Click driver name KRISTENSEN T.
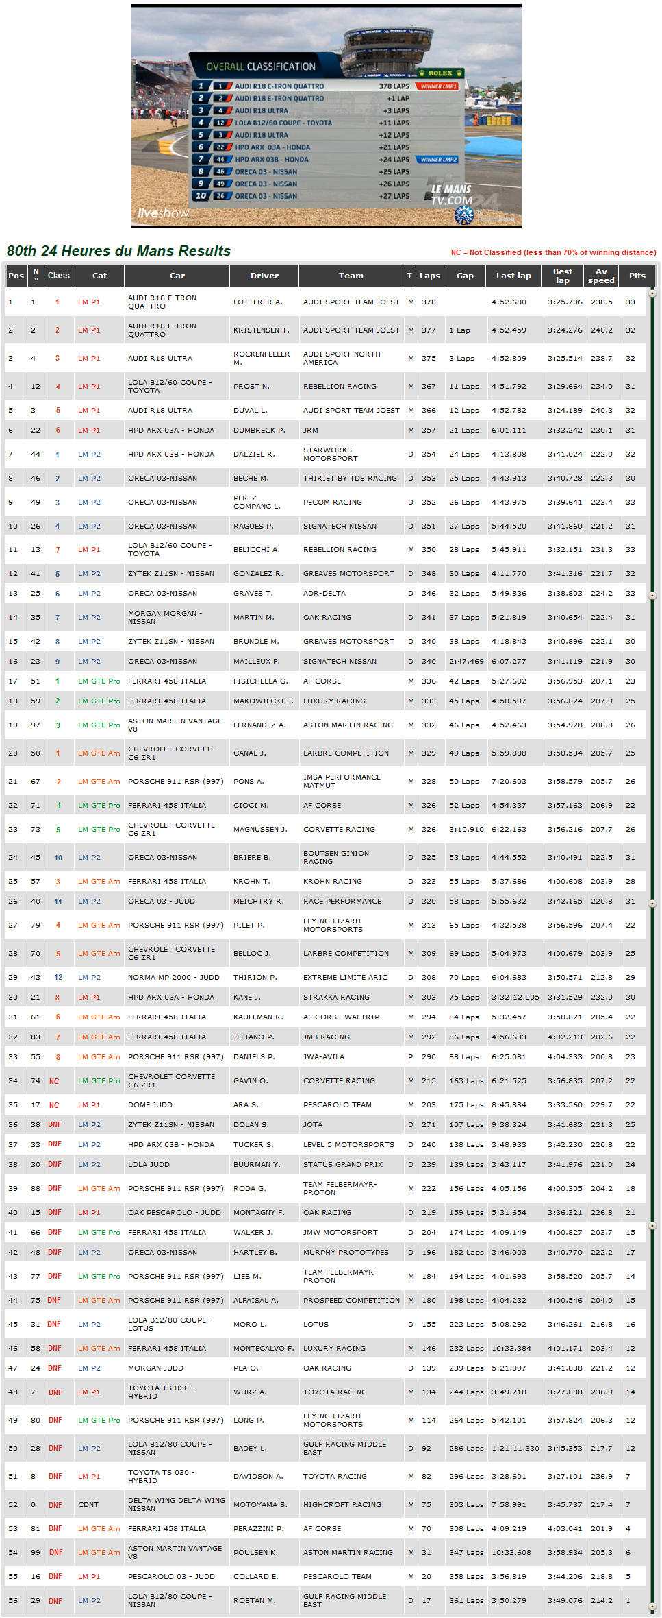This screenshot has height=1618, width=662. tap(262, 330)
